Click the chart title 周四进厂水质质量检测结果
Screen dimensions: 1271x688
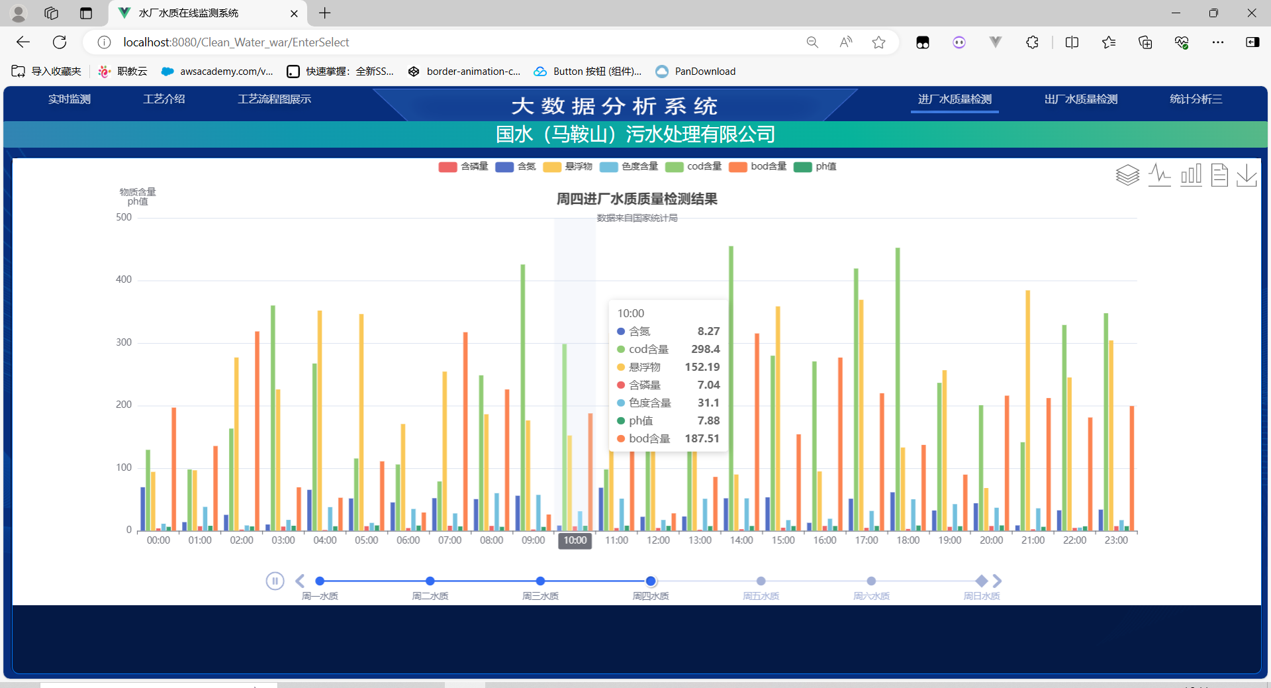[x=637, y=199]
